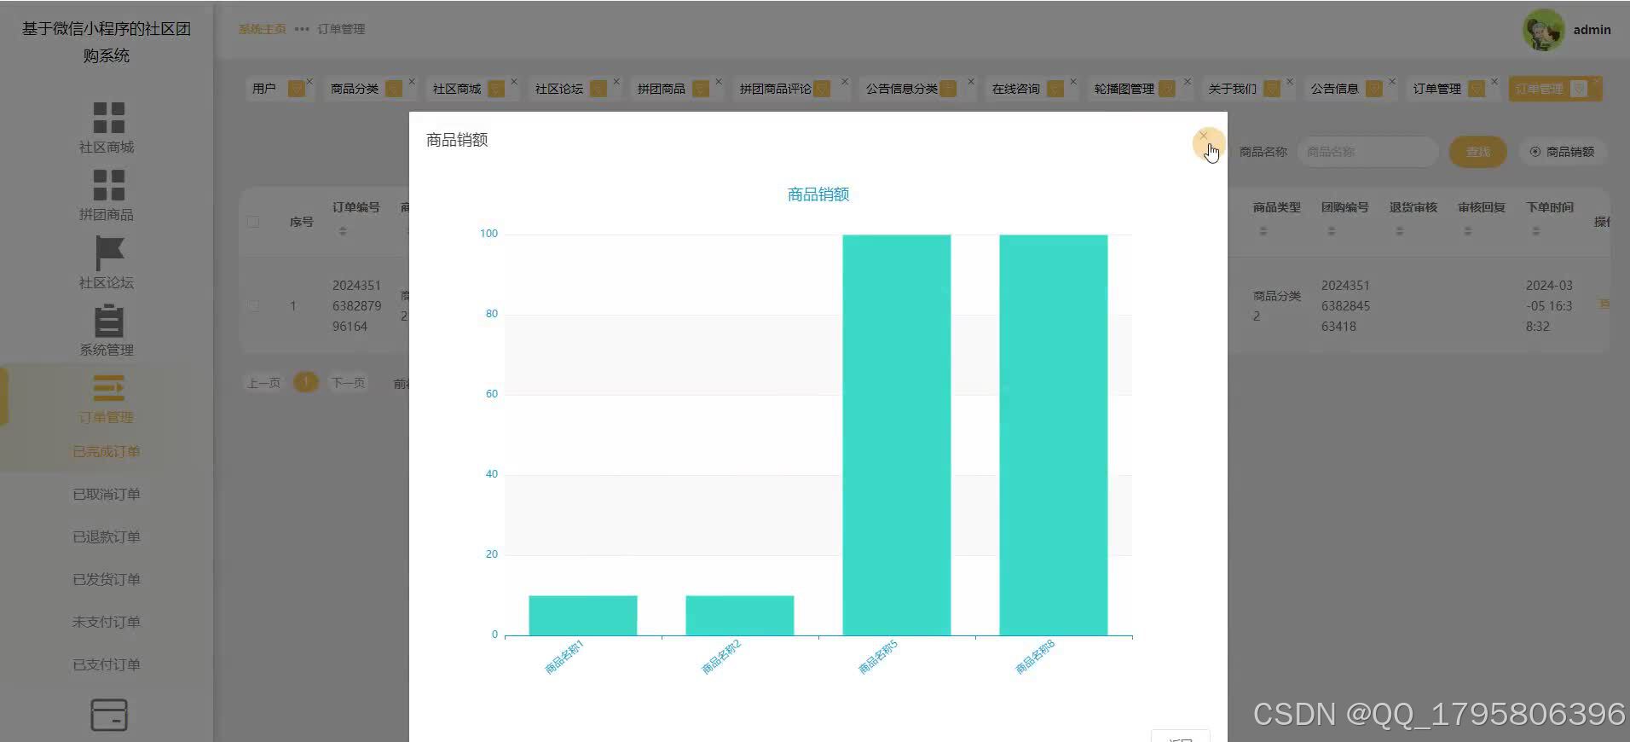Click the yellow icon on 公告信息 tab

tap(1374, 89)
